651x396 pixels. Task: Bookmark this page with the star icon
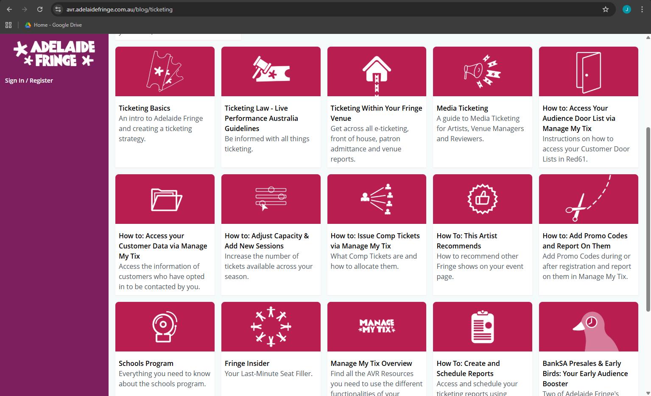[606, 9]
